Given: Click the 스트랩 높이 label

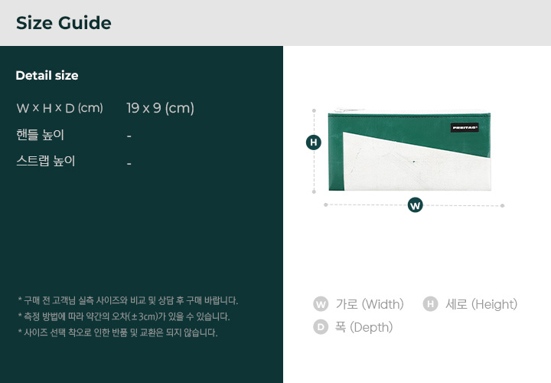Looking at the screenshot, I should coord(46,161).
